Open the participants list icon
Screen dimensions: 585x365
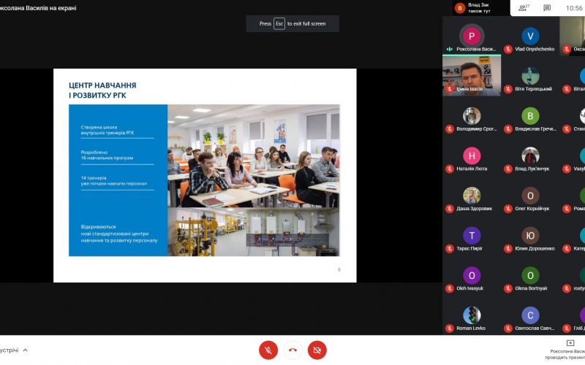click(x=524, y=8)
